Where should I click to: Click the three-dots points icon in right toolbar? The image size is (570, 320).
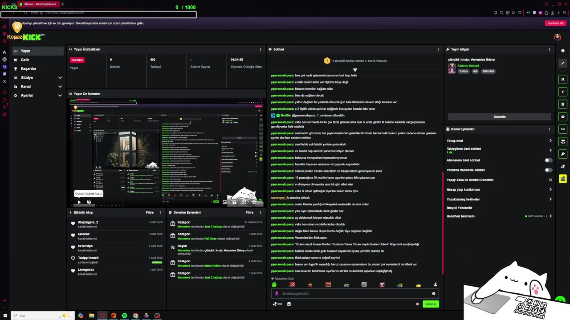coord(563,167)
